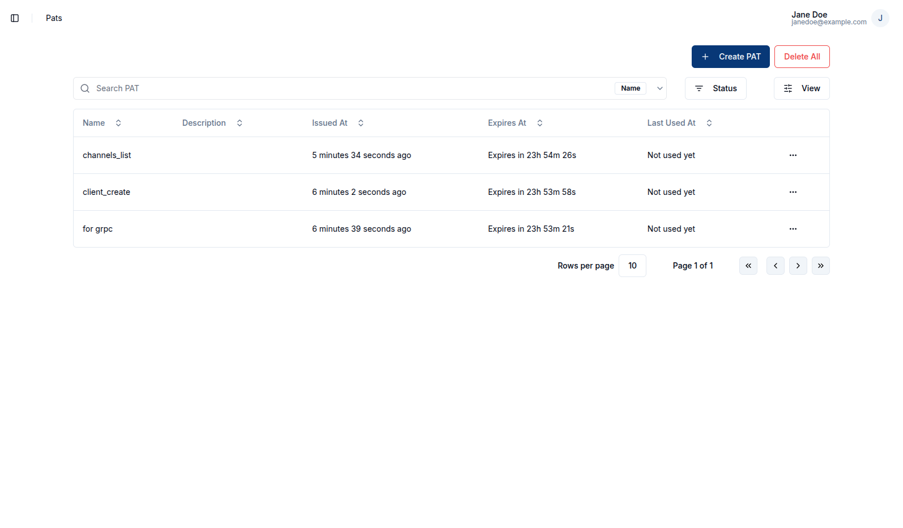Jump to the last page
The height and width of the screenshot is (528, 903).
click(820, 266)
